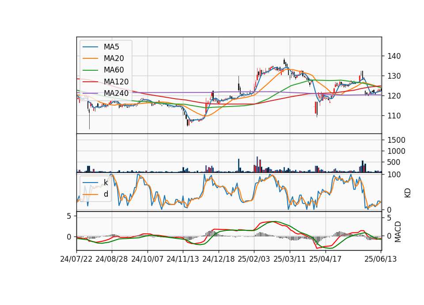Click the long-wick candlestick low near 24/08

click(x=90, y=119)
